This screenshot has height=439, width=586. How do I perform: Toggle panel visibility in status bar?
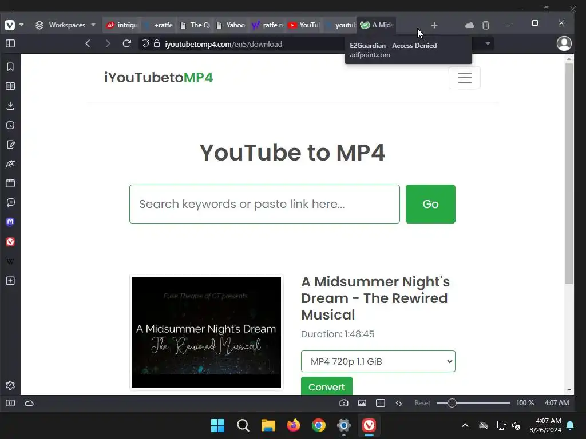pos(10,403)
